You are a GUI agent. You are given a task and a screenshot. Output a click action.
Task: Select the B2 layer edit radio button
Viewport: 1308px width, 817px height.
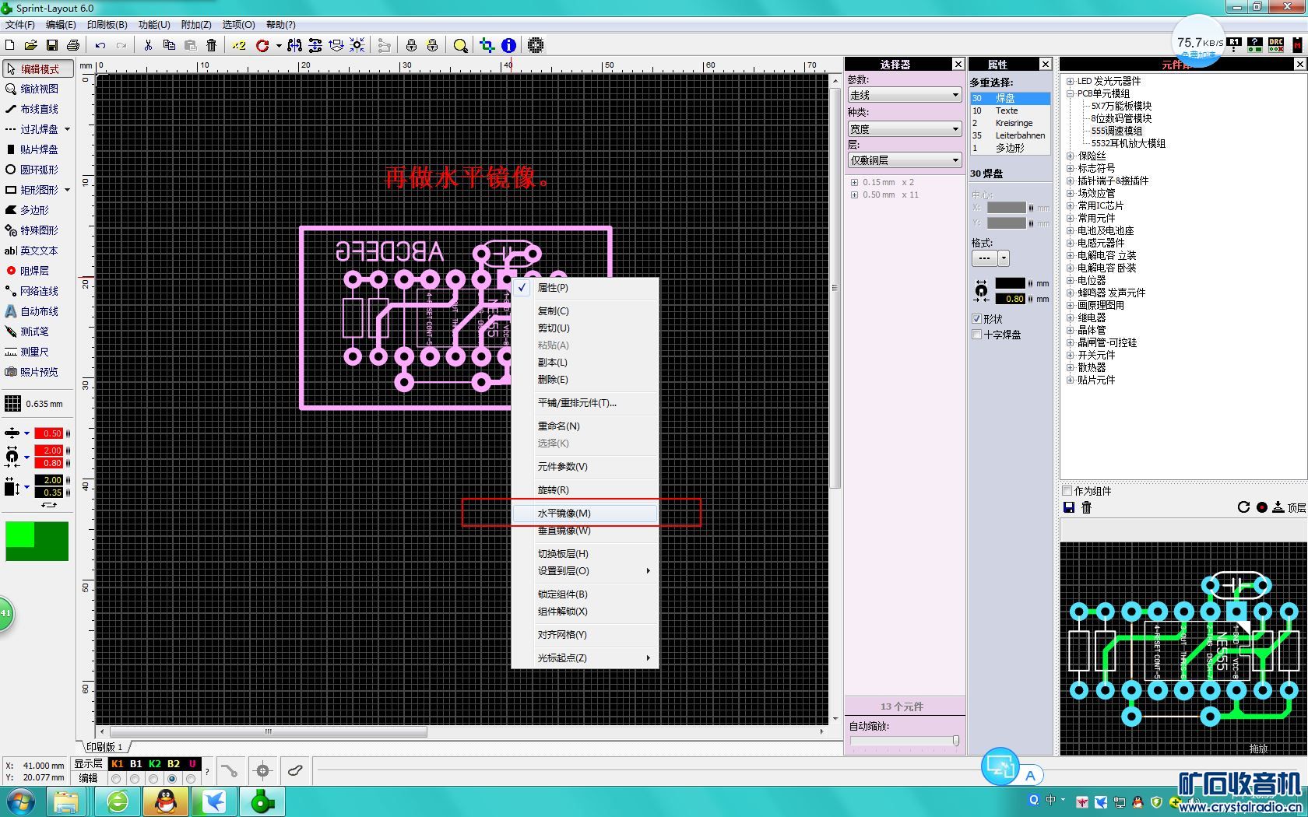(x=172, y=778)
